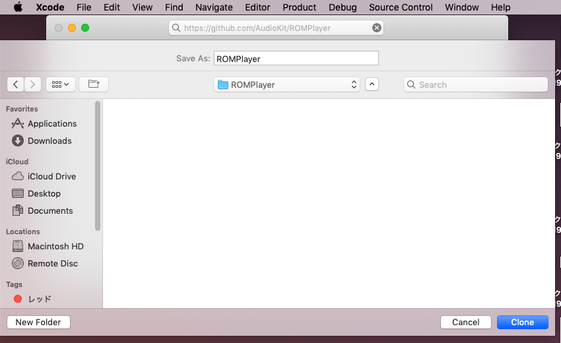Click the Macintosh HD drive icon
Viewport: 561px width, 343px height.
(18, 246)
